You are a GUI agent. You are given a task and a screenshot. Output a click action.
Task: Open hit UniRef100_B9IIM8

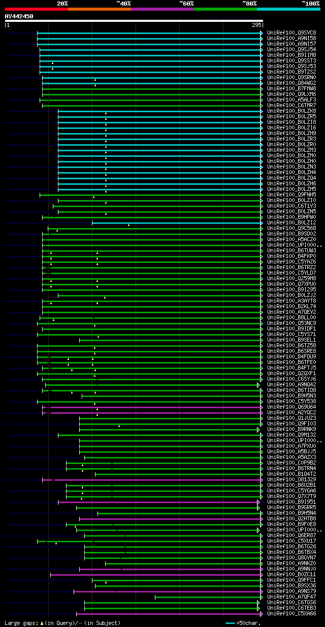(x=291, y=55)
